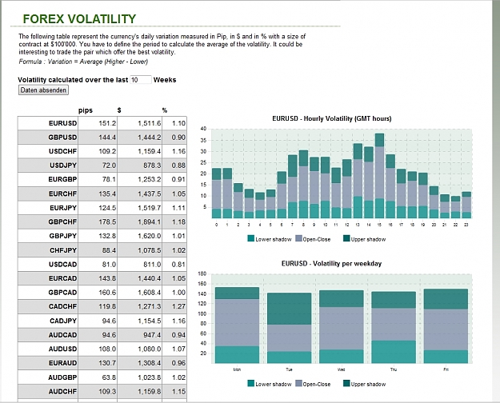Click EURJPY dollar value 1,519.7
The image size is (500, 403).
tap(150, 208)
